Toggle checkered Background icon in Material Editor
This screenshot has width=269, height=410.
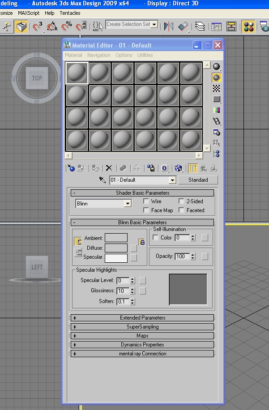217,88
